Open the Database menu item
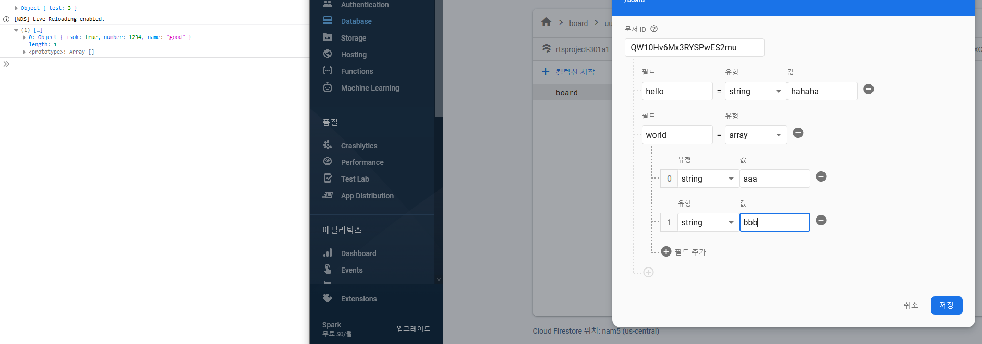Screen dimensions: 982x344 (x=357, y=21)
